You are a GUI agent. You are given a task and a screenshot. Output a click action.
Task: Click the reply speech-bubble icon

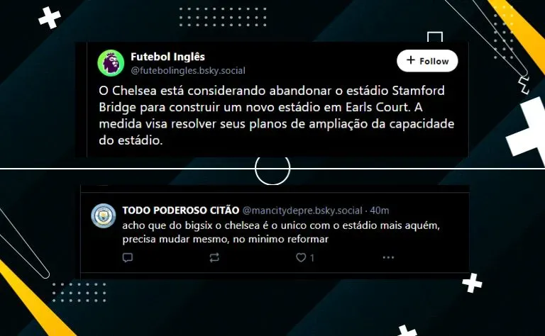point(128,257)
